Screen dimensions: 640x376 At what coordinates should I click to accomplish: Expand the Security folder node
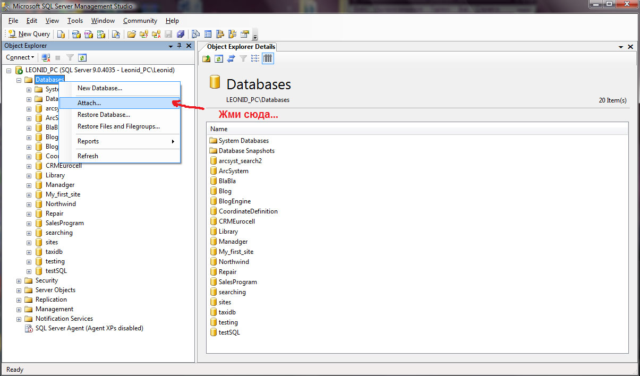tap(19, 280)
